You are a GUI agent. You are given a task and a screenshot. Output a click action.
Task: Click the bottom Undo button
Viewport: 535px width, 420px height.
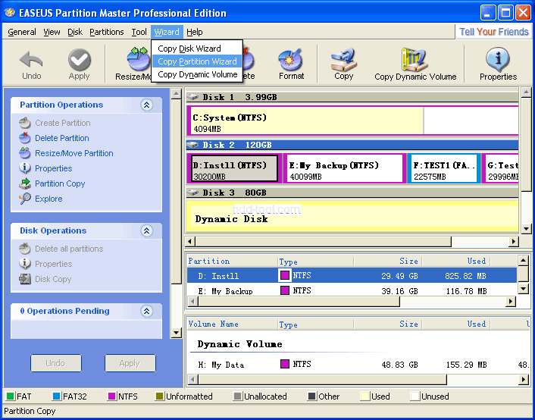coord(56,363)
